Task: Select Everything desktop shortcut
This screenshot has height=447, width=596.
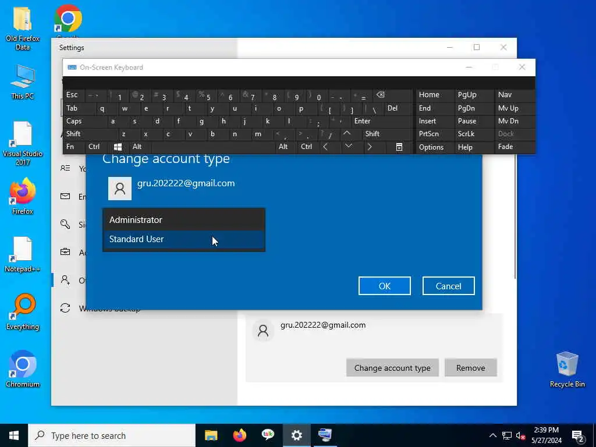Action: pyautogui.click(x=23, y=312)
